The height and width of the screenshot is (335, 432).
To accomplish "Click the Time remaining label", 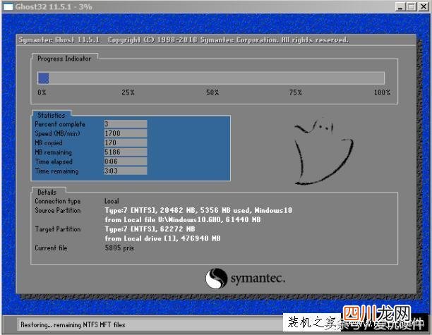I will (56, 171).
